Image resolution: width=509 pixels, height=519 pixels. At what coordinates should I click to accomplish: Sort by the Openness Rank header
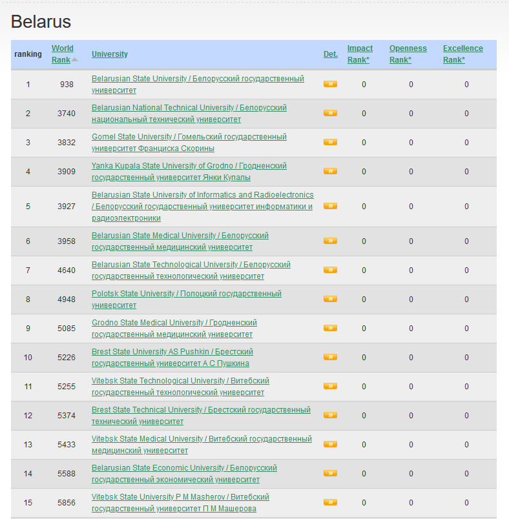(408, 54)
